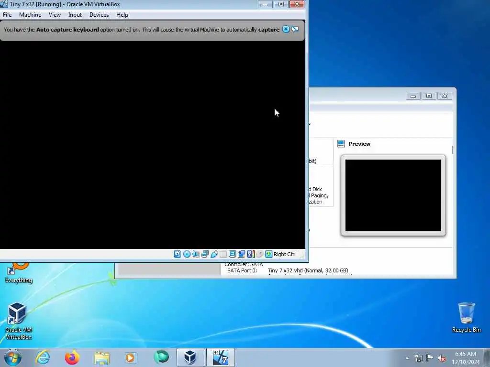Click the Preview section header in Manager
The image size is (490, 367).
tap(359, 144)
